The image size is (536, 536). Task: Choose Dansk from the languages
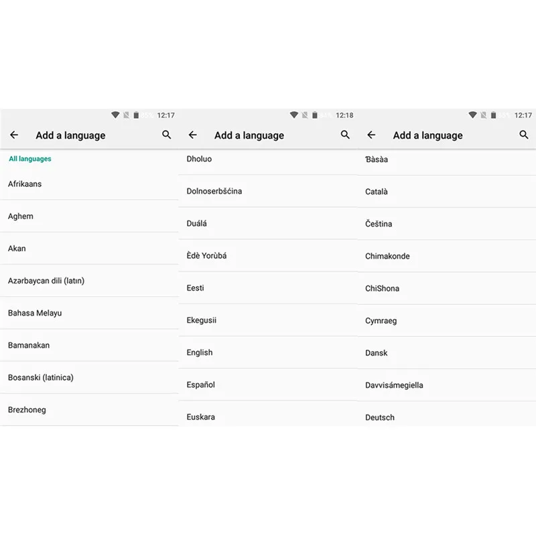[x=447, y=353]
